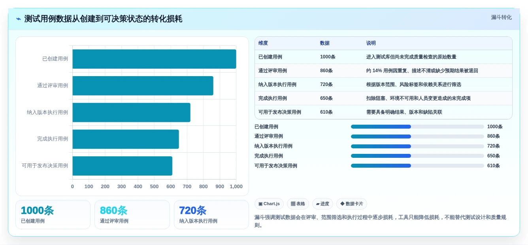The width and height of the screenshot is (528, 245).
Task: Click the 完成执行用例 progress bar at 650条
Action: tap(417, 156)
